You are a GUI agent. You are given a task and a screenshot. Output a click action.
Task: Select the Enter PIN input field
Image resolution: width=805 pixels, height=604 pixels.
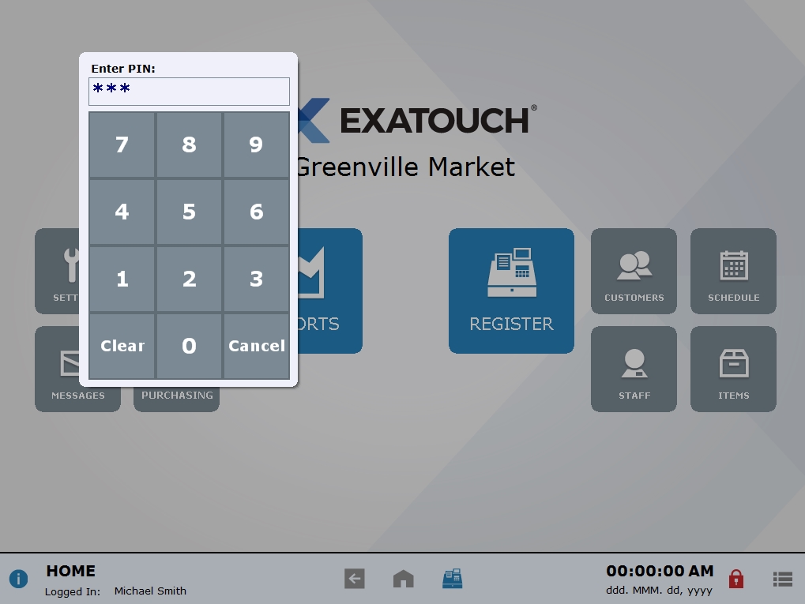click(x=189, y=91)
